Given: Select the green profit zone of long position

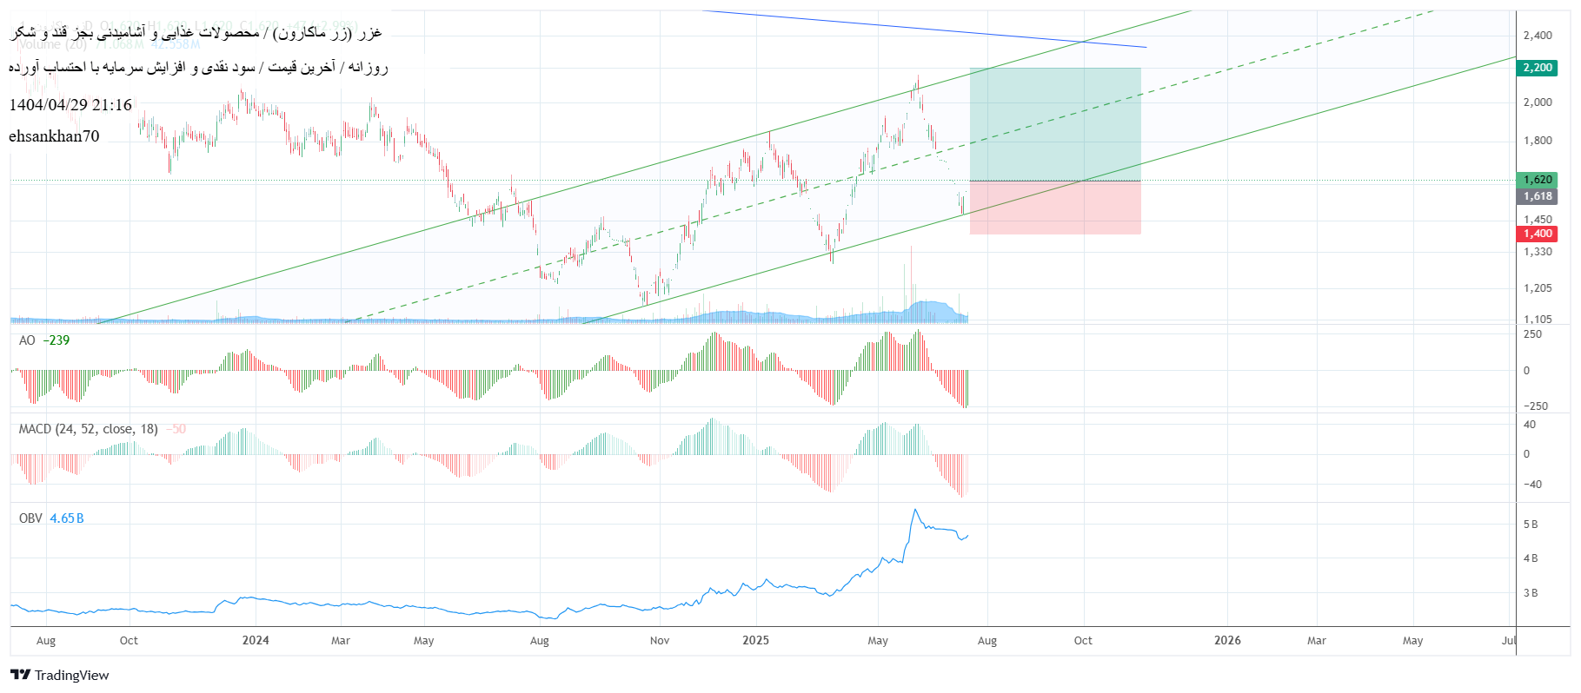Looking at the screenshot, I should tap(1055, 124).
